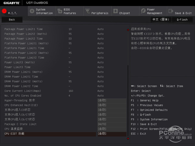
Task: Click the 33 Package Power Limit2 Time value
Action: 70,39
